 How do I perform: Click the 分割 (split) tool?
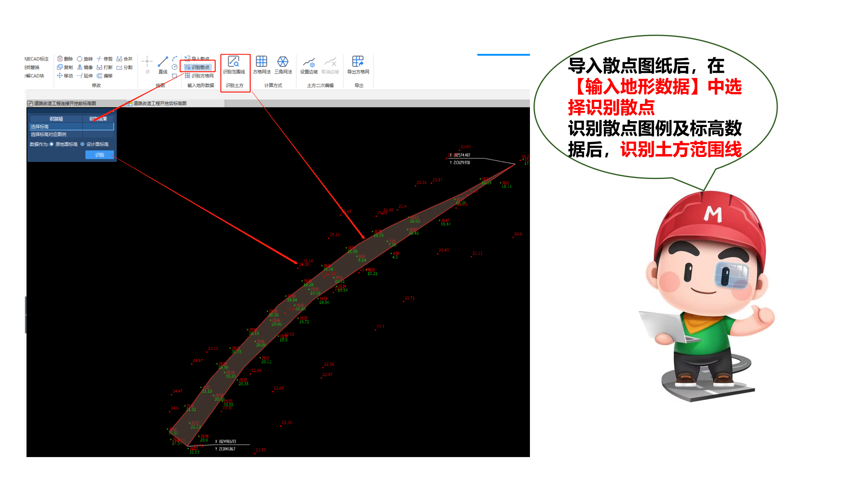click(125, 67)
